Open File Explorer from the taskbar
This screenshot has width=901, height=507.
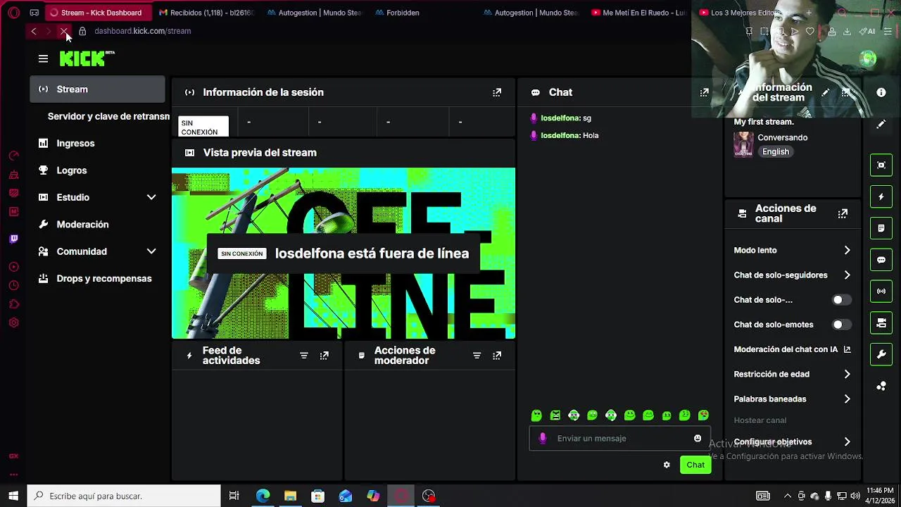[290, 496]
